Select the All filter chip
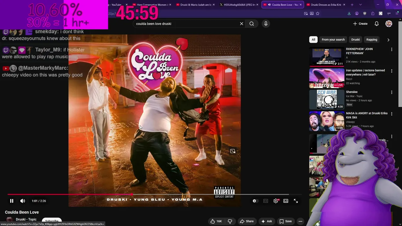 point(313,40)
